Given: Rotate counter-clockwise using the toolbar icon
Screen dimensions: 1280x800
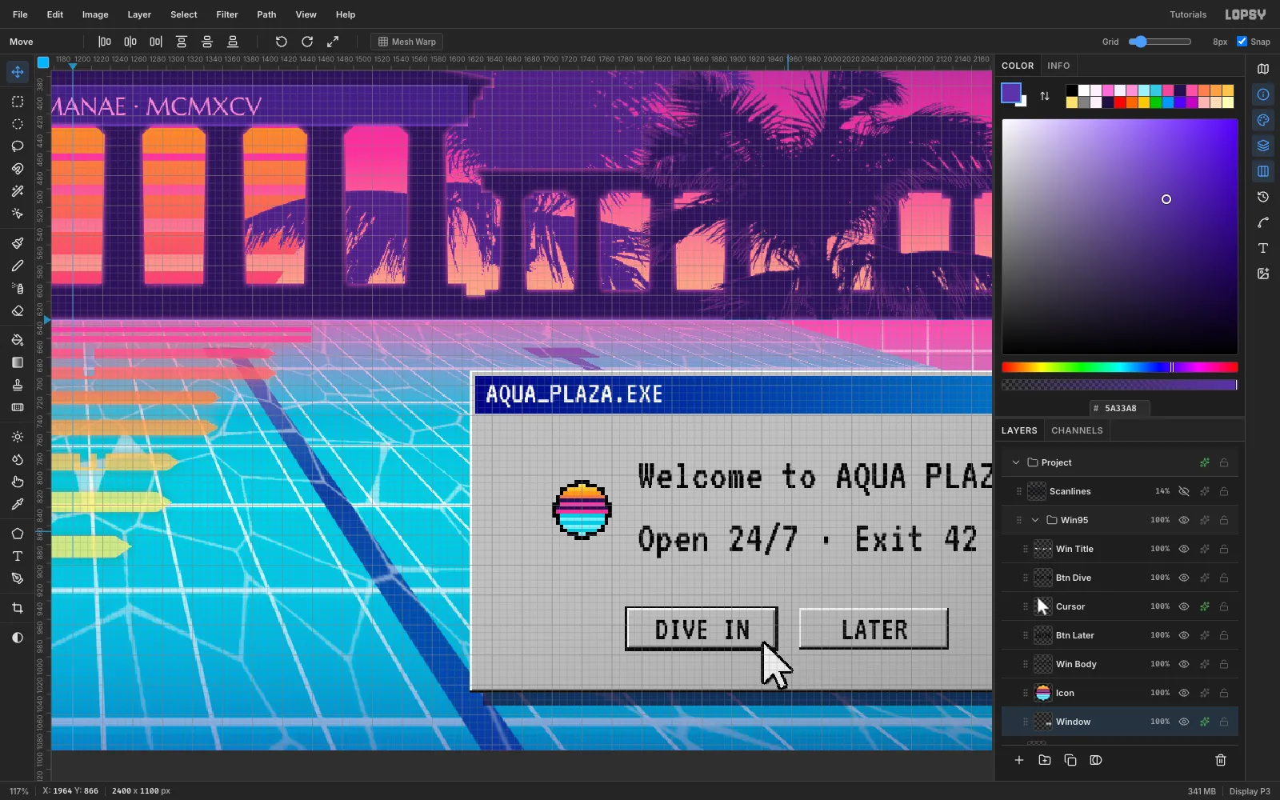Looking at the screenshot, I should point(282,42).
